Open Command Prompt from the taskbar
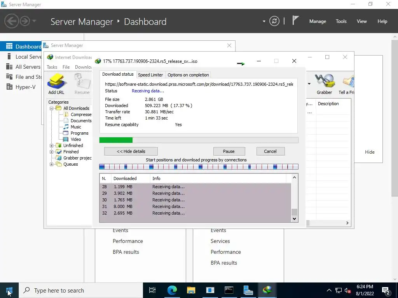 [229, 290]
